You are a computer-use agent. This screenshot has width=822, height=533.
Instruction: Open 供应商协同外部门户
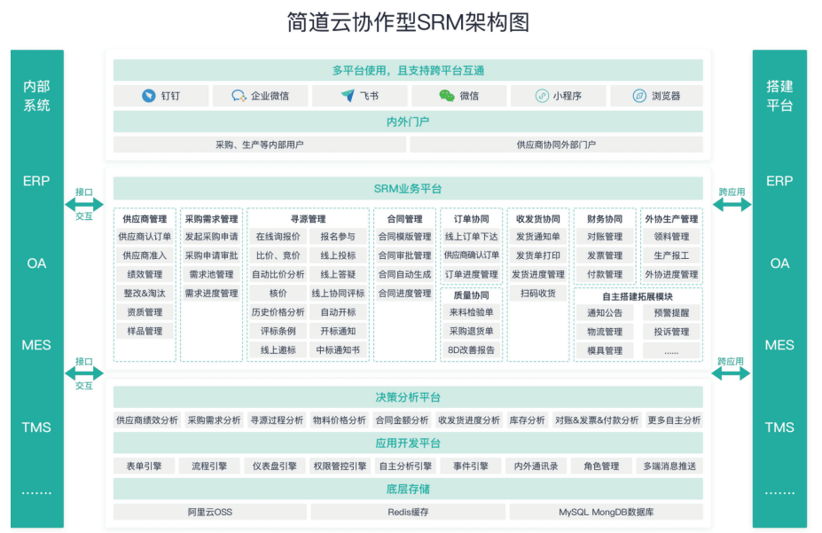click(554, 144)
